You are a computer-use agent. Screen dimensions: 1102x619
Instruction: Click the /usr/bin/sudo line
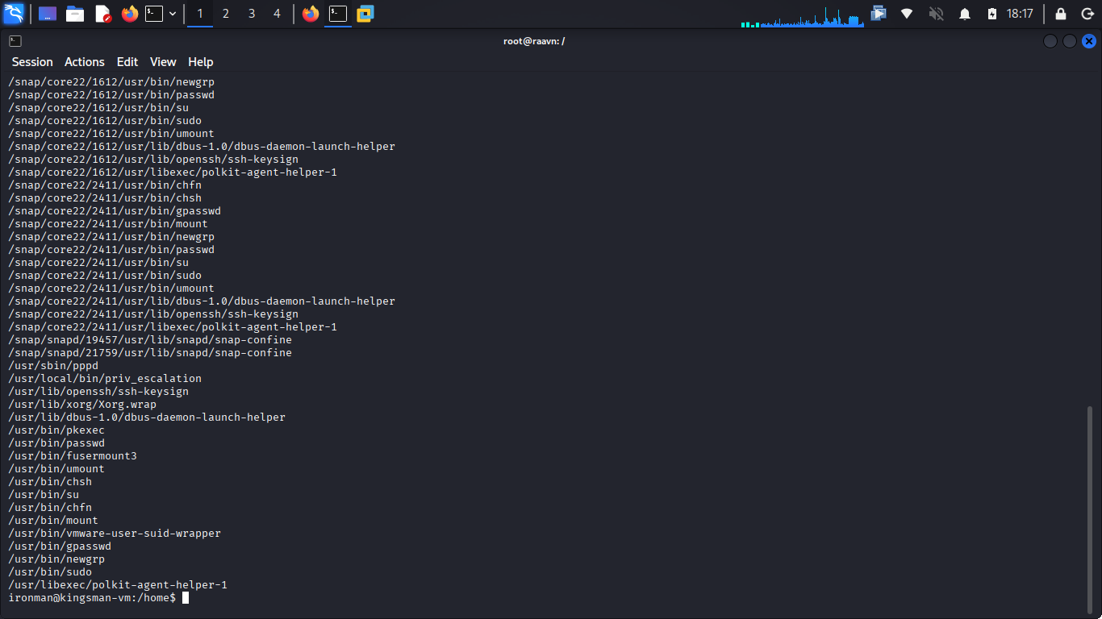pos(50,571)
